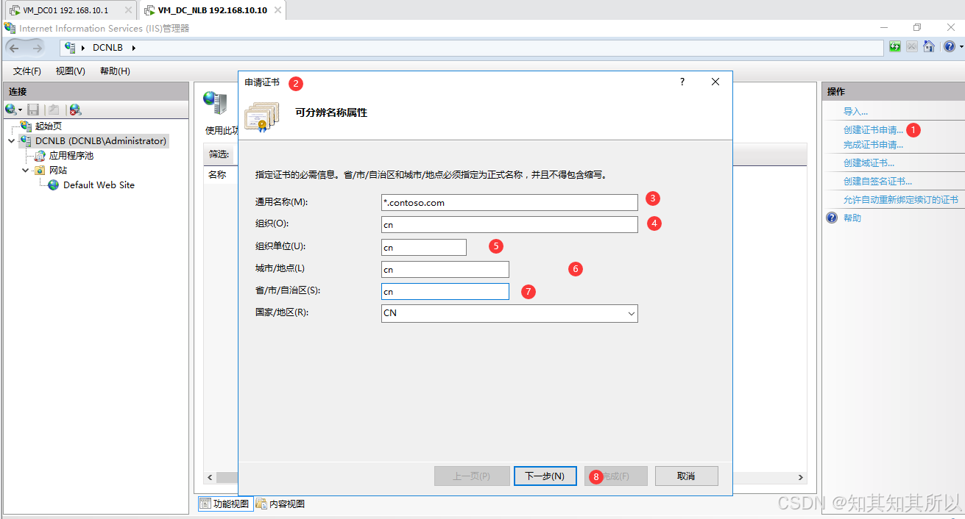Click the 通用名称(M) field containing *.contoso.com
965x519 pixels.
(x=509, y=202)
